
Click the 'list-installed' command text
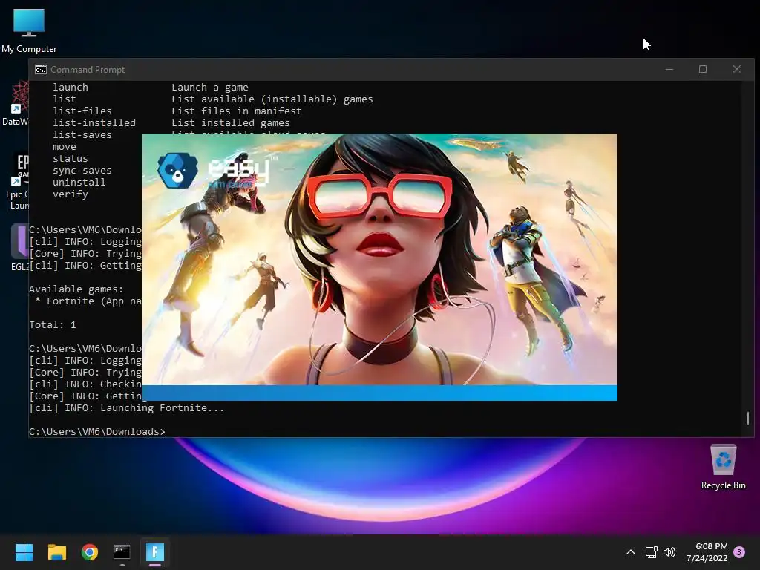(94, 123)
